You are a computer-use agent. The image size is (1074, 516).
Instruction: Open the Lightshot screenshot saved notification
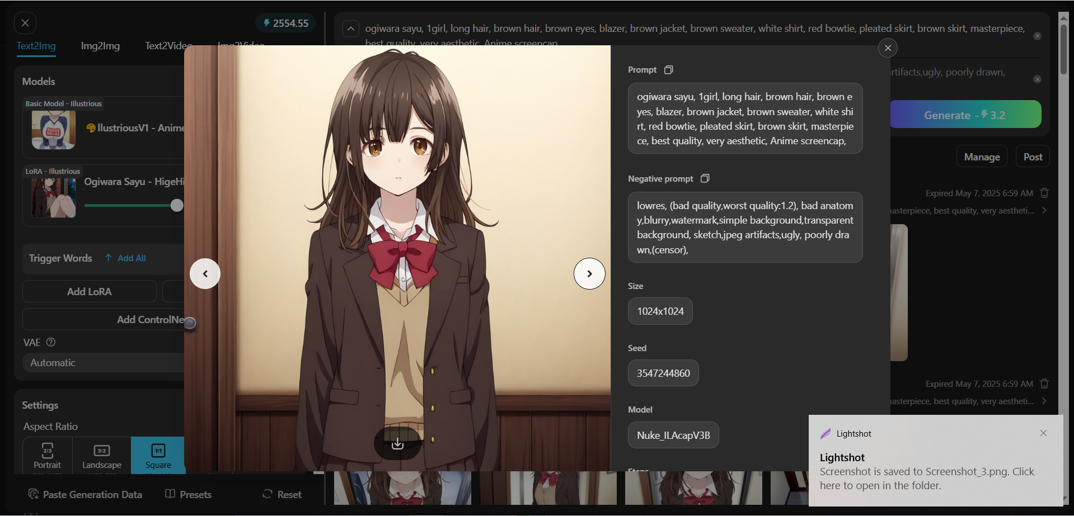[935, 461]
